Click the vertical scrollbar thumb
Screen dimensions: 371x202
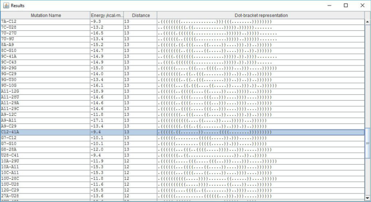[367, 143]
